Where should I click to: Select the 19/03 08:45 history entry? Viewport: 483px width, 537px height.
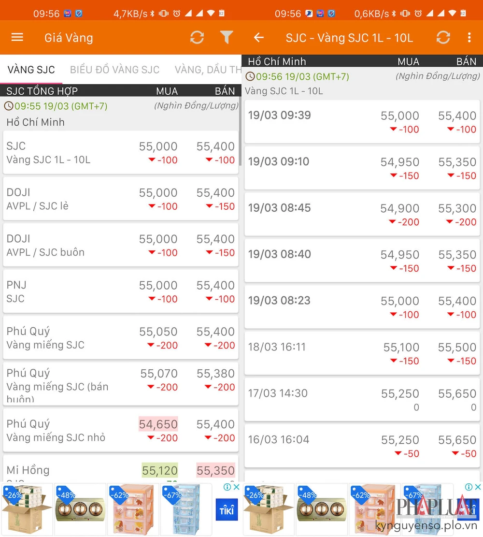click(x=362, y=214)
